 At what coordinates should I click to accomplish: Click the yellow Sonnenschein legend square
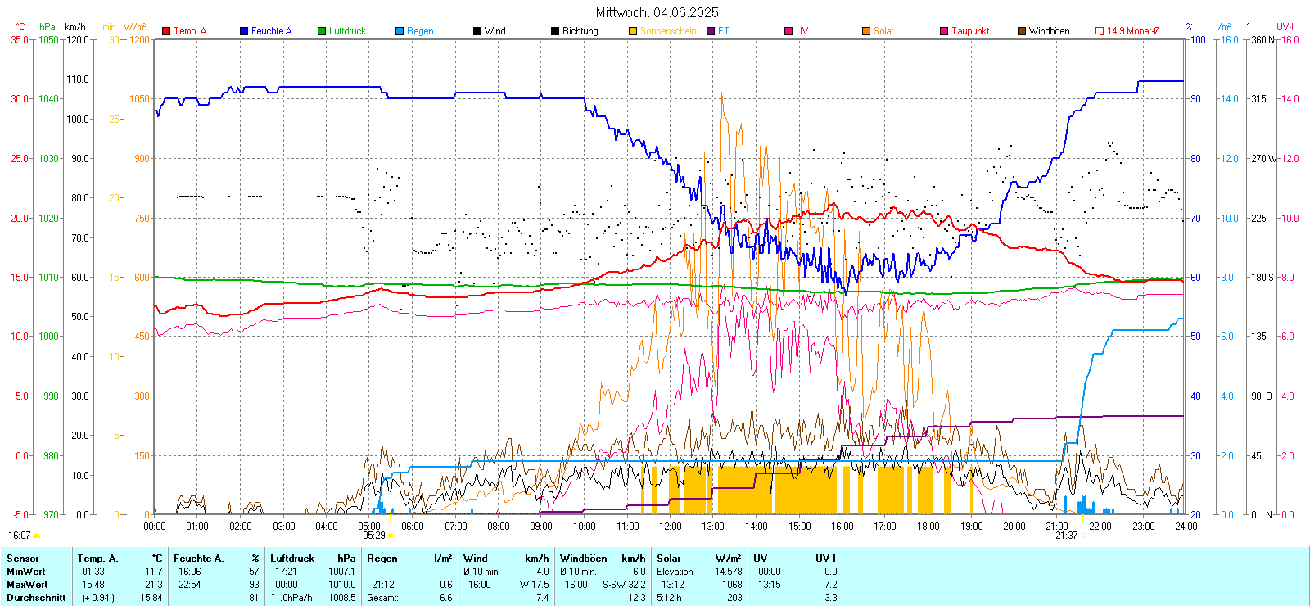[x=633, y=31]
